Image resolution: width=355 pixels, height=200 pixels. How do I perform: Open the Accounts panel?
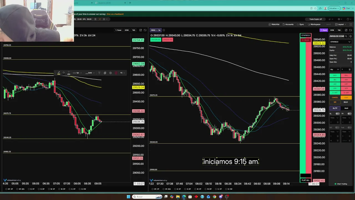click(x=288, y=24)
